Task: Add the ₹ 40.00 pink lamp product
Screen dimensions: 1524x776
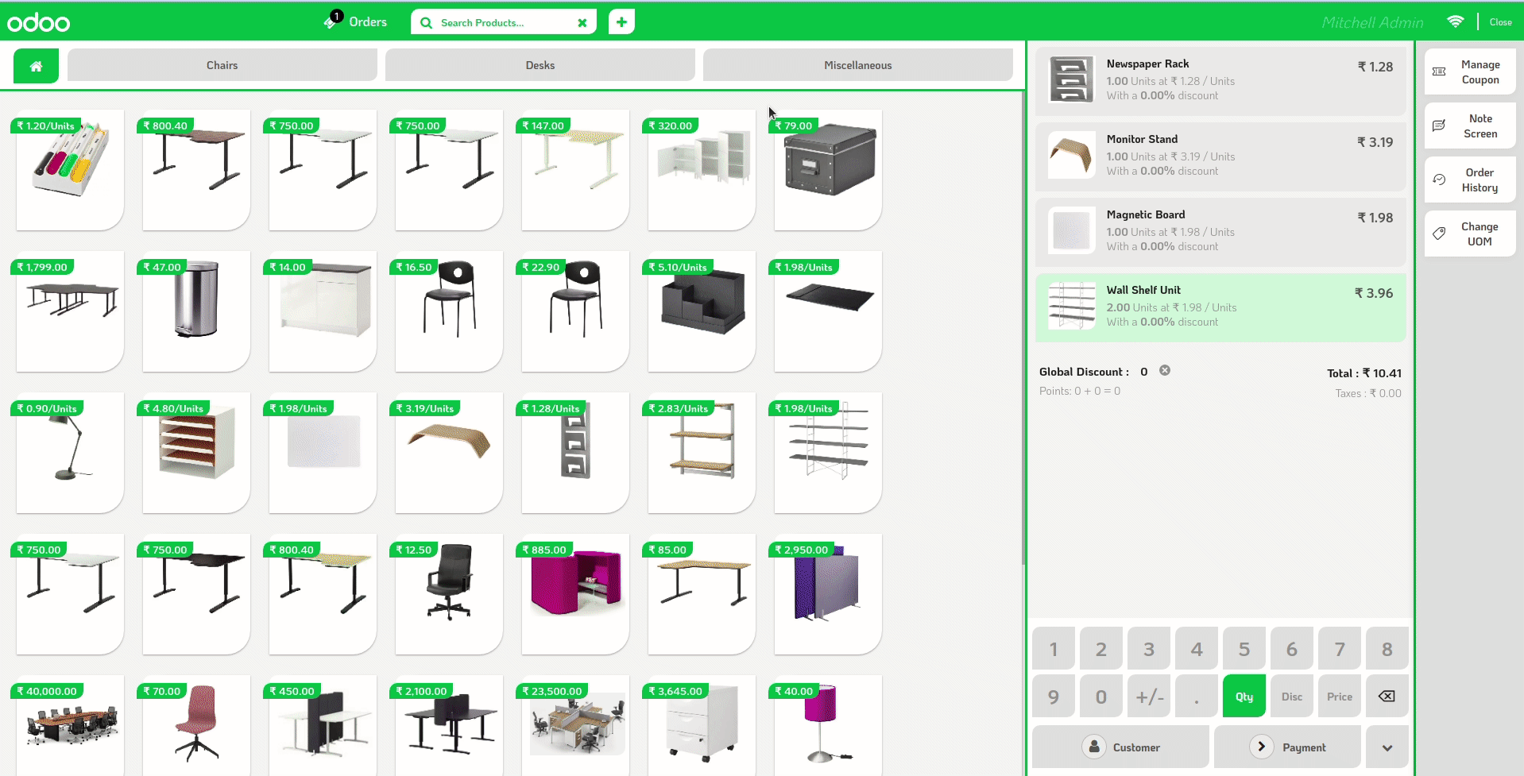Action: tap(828, 726)
